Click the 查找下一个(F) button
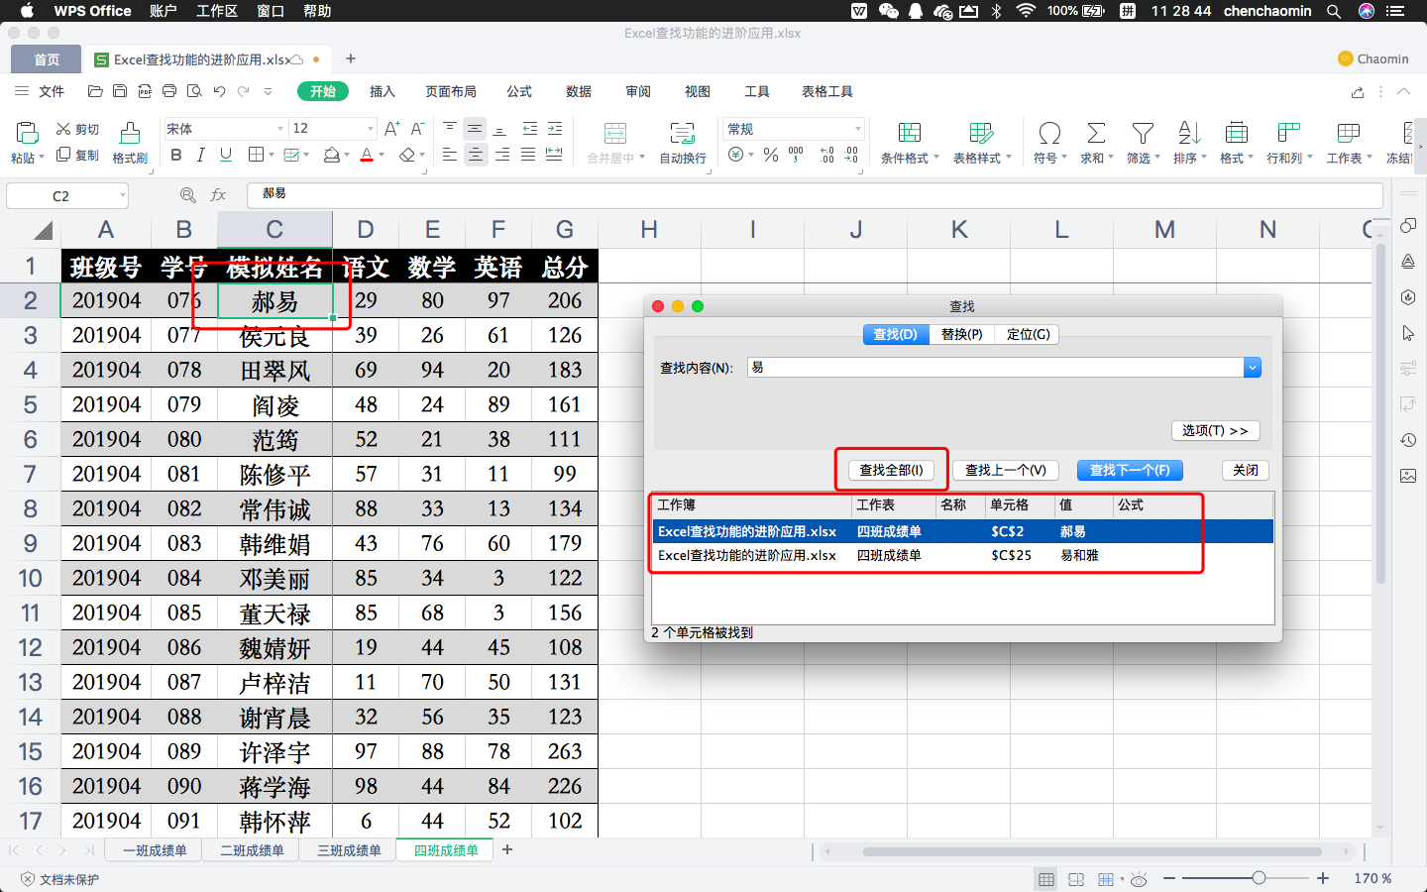Viewport: 1427px width, 892px height. point(1130,471)
